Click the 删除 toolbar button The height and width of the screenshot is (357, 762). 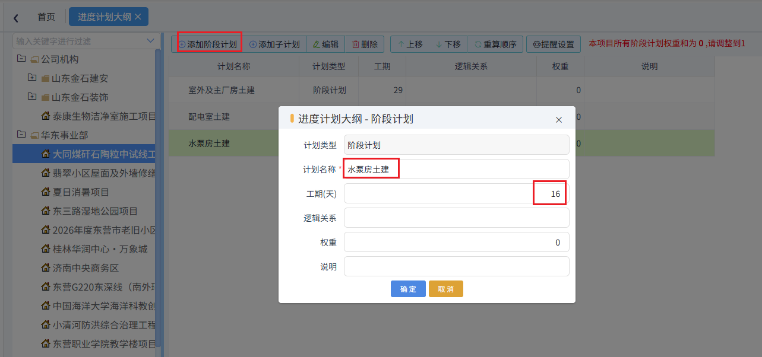(x=365, y=44)
